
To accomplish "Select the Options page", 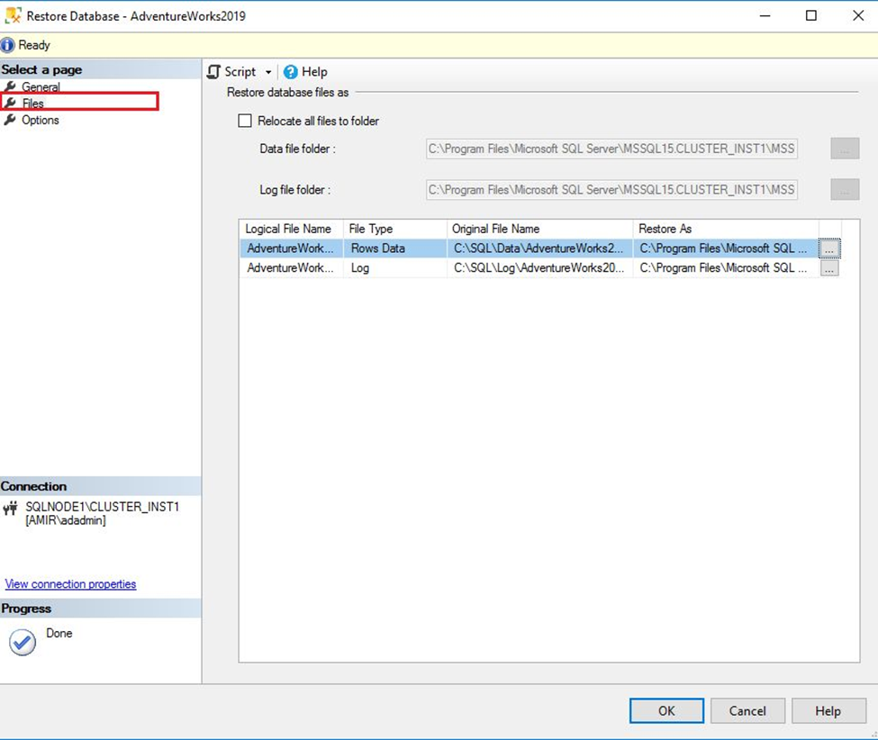I will click(41, 120).
